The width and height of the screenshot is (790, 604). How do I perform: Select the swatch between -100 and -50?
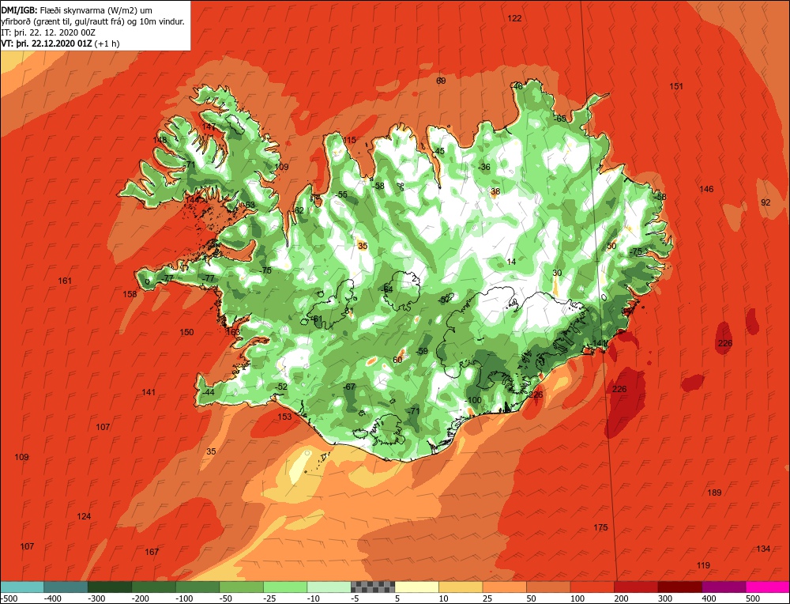pyautogui.click(x=197, y=587)
